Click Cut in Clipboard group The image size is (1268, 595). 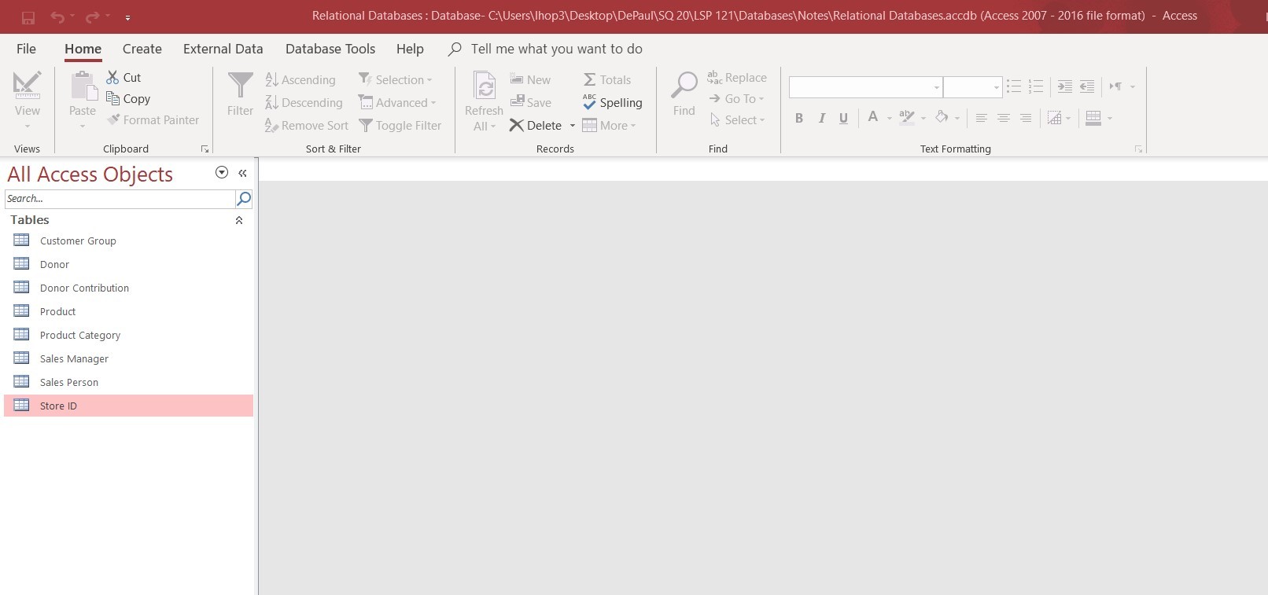tap(123, 77)
